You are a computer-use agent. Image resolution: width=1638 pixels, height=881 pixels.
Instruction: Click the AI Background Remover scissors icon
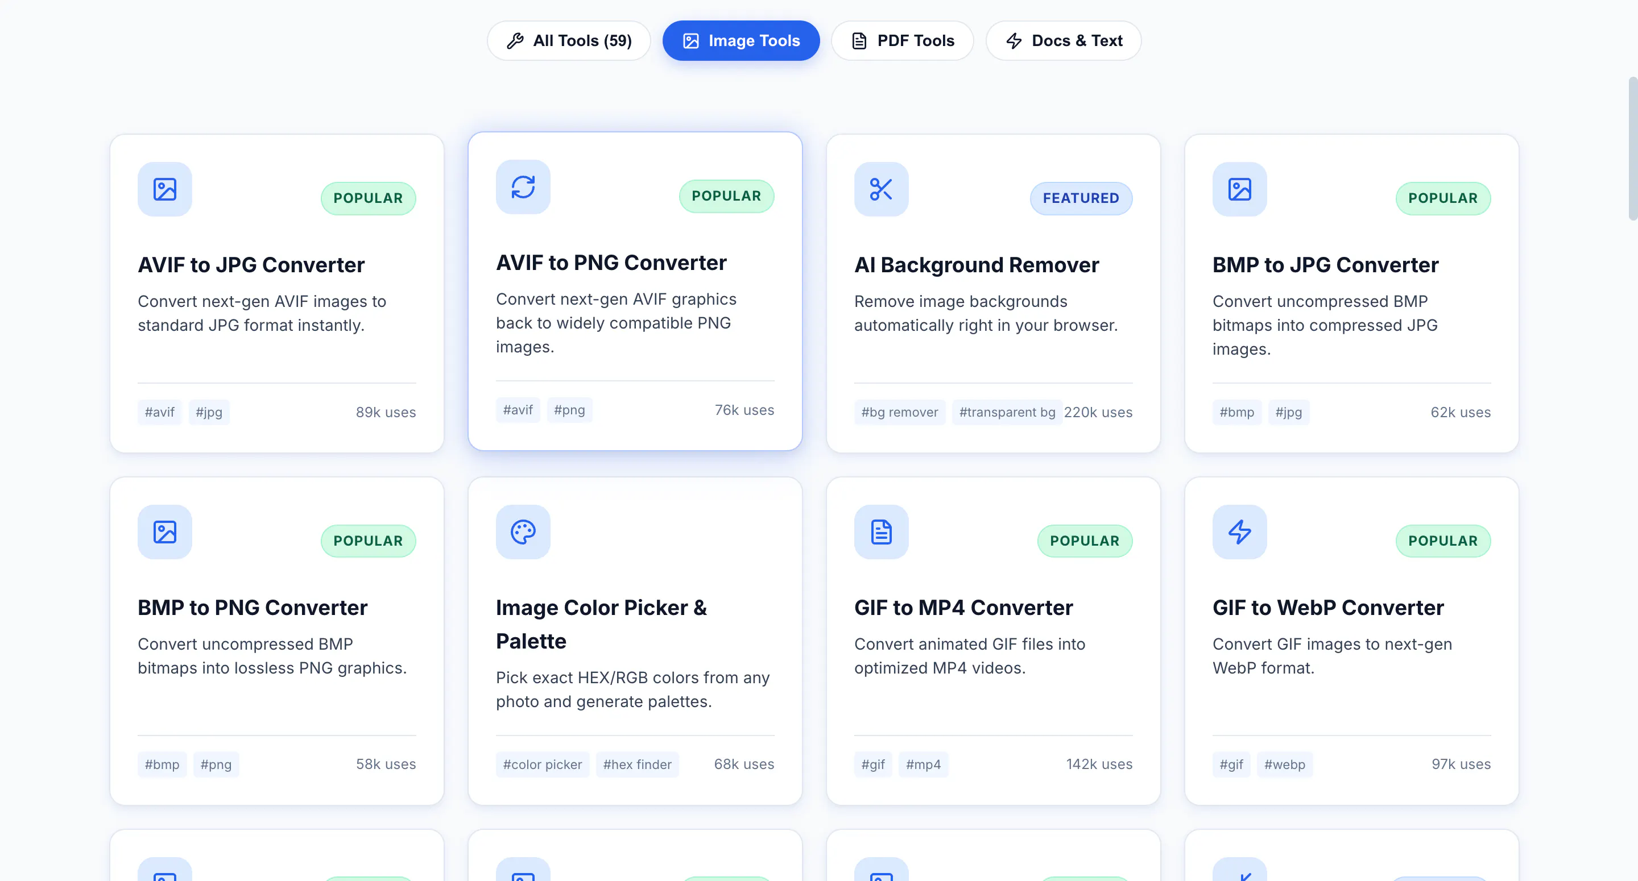click(882, 189)
